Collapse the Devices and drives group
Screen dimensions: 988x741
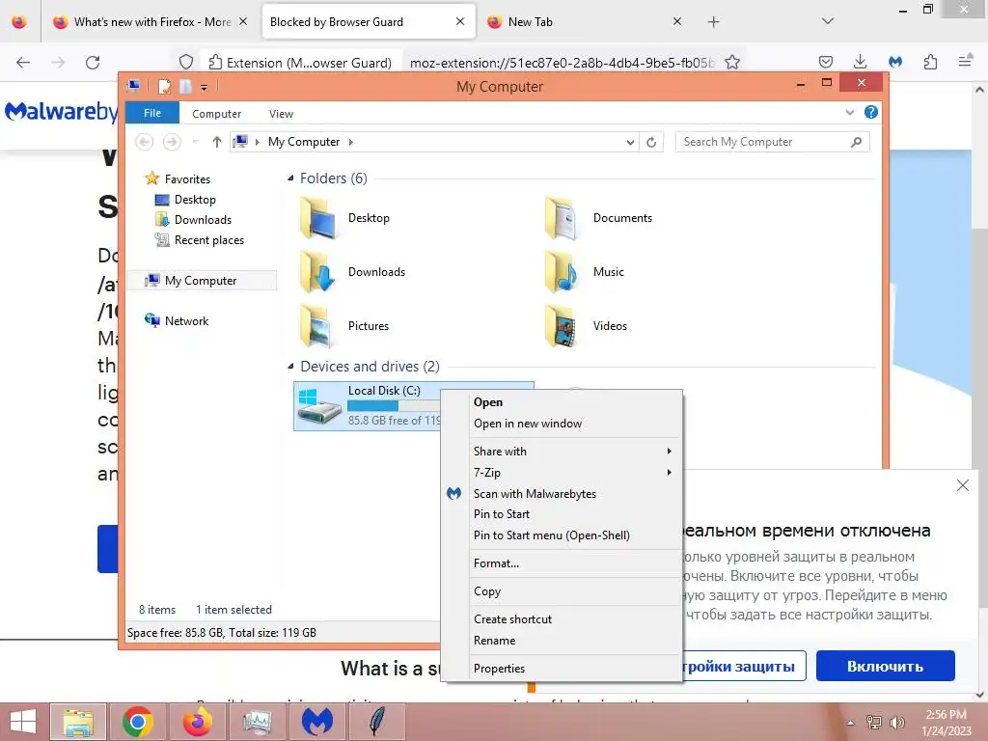point(290,366)
